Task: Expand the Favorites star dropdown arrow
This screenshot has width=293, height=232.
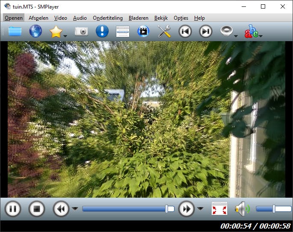Action: pos(65,36)
